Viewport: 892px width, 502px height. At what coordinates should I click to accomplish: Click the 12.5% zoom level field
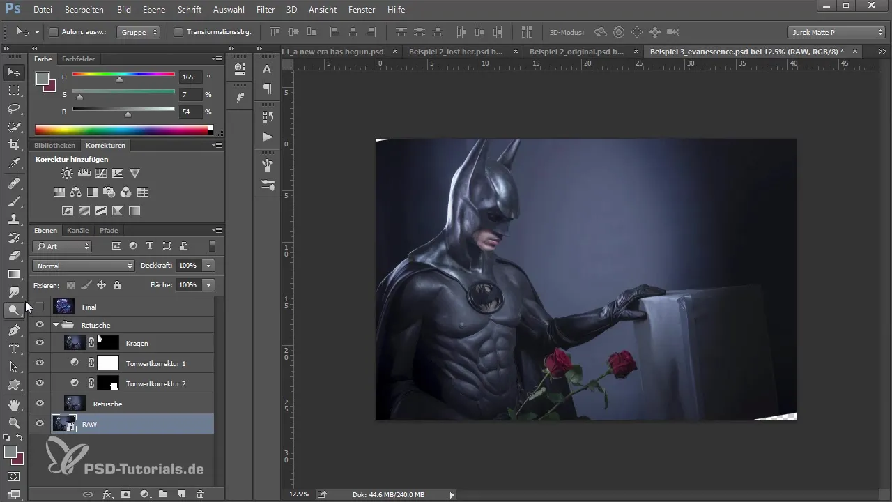[299, 494]
